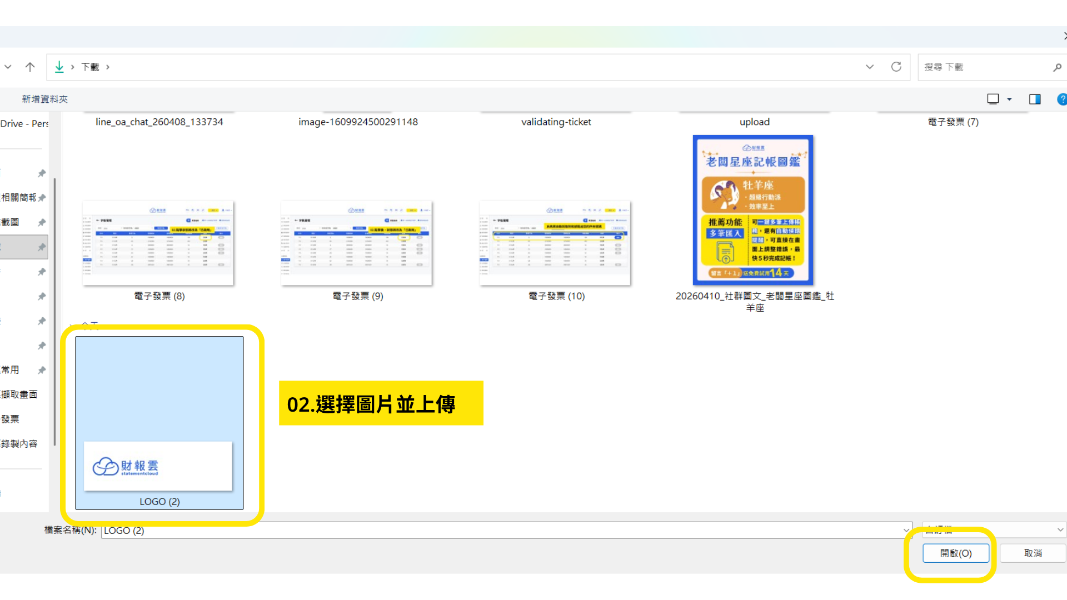Toggle the preview pane icon
The height and width of the screenshot is (600, 1067).
pos(1034,99)
